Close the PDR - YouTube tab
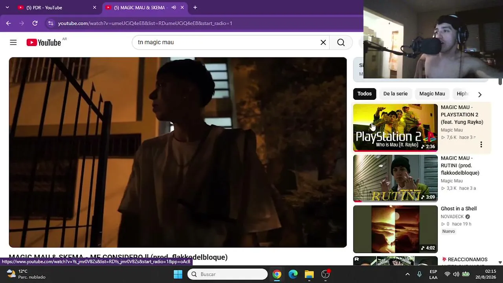The height and width of the screenshot is (283, 503). 94,7
